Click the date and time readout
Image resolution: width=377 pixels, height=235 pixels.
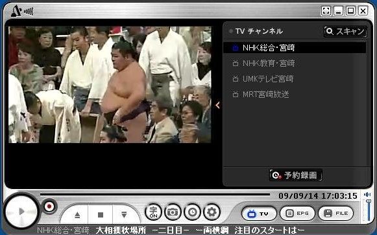coord(318,196)
